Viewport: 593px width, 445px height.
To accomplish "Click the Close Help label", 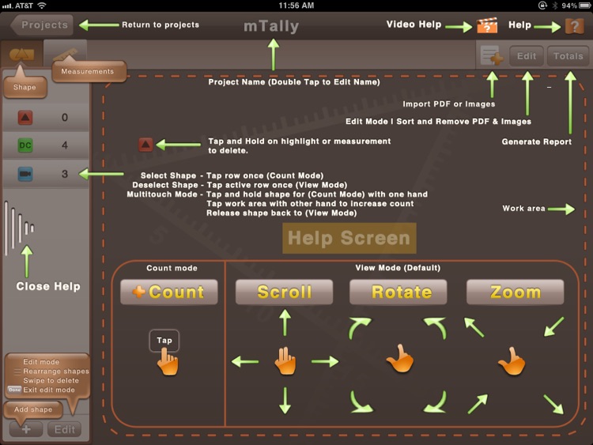I will click(x=48, y=286).
